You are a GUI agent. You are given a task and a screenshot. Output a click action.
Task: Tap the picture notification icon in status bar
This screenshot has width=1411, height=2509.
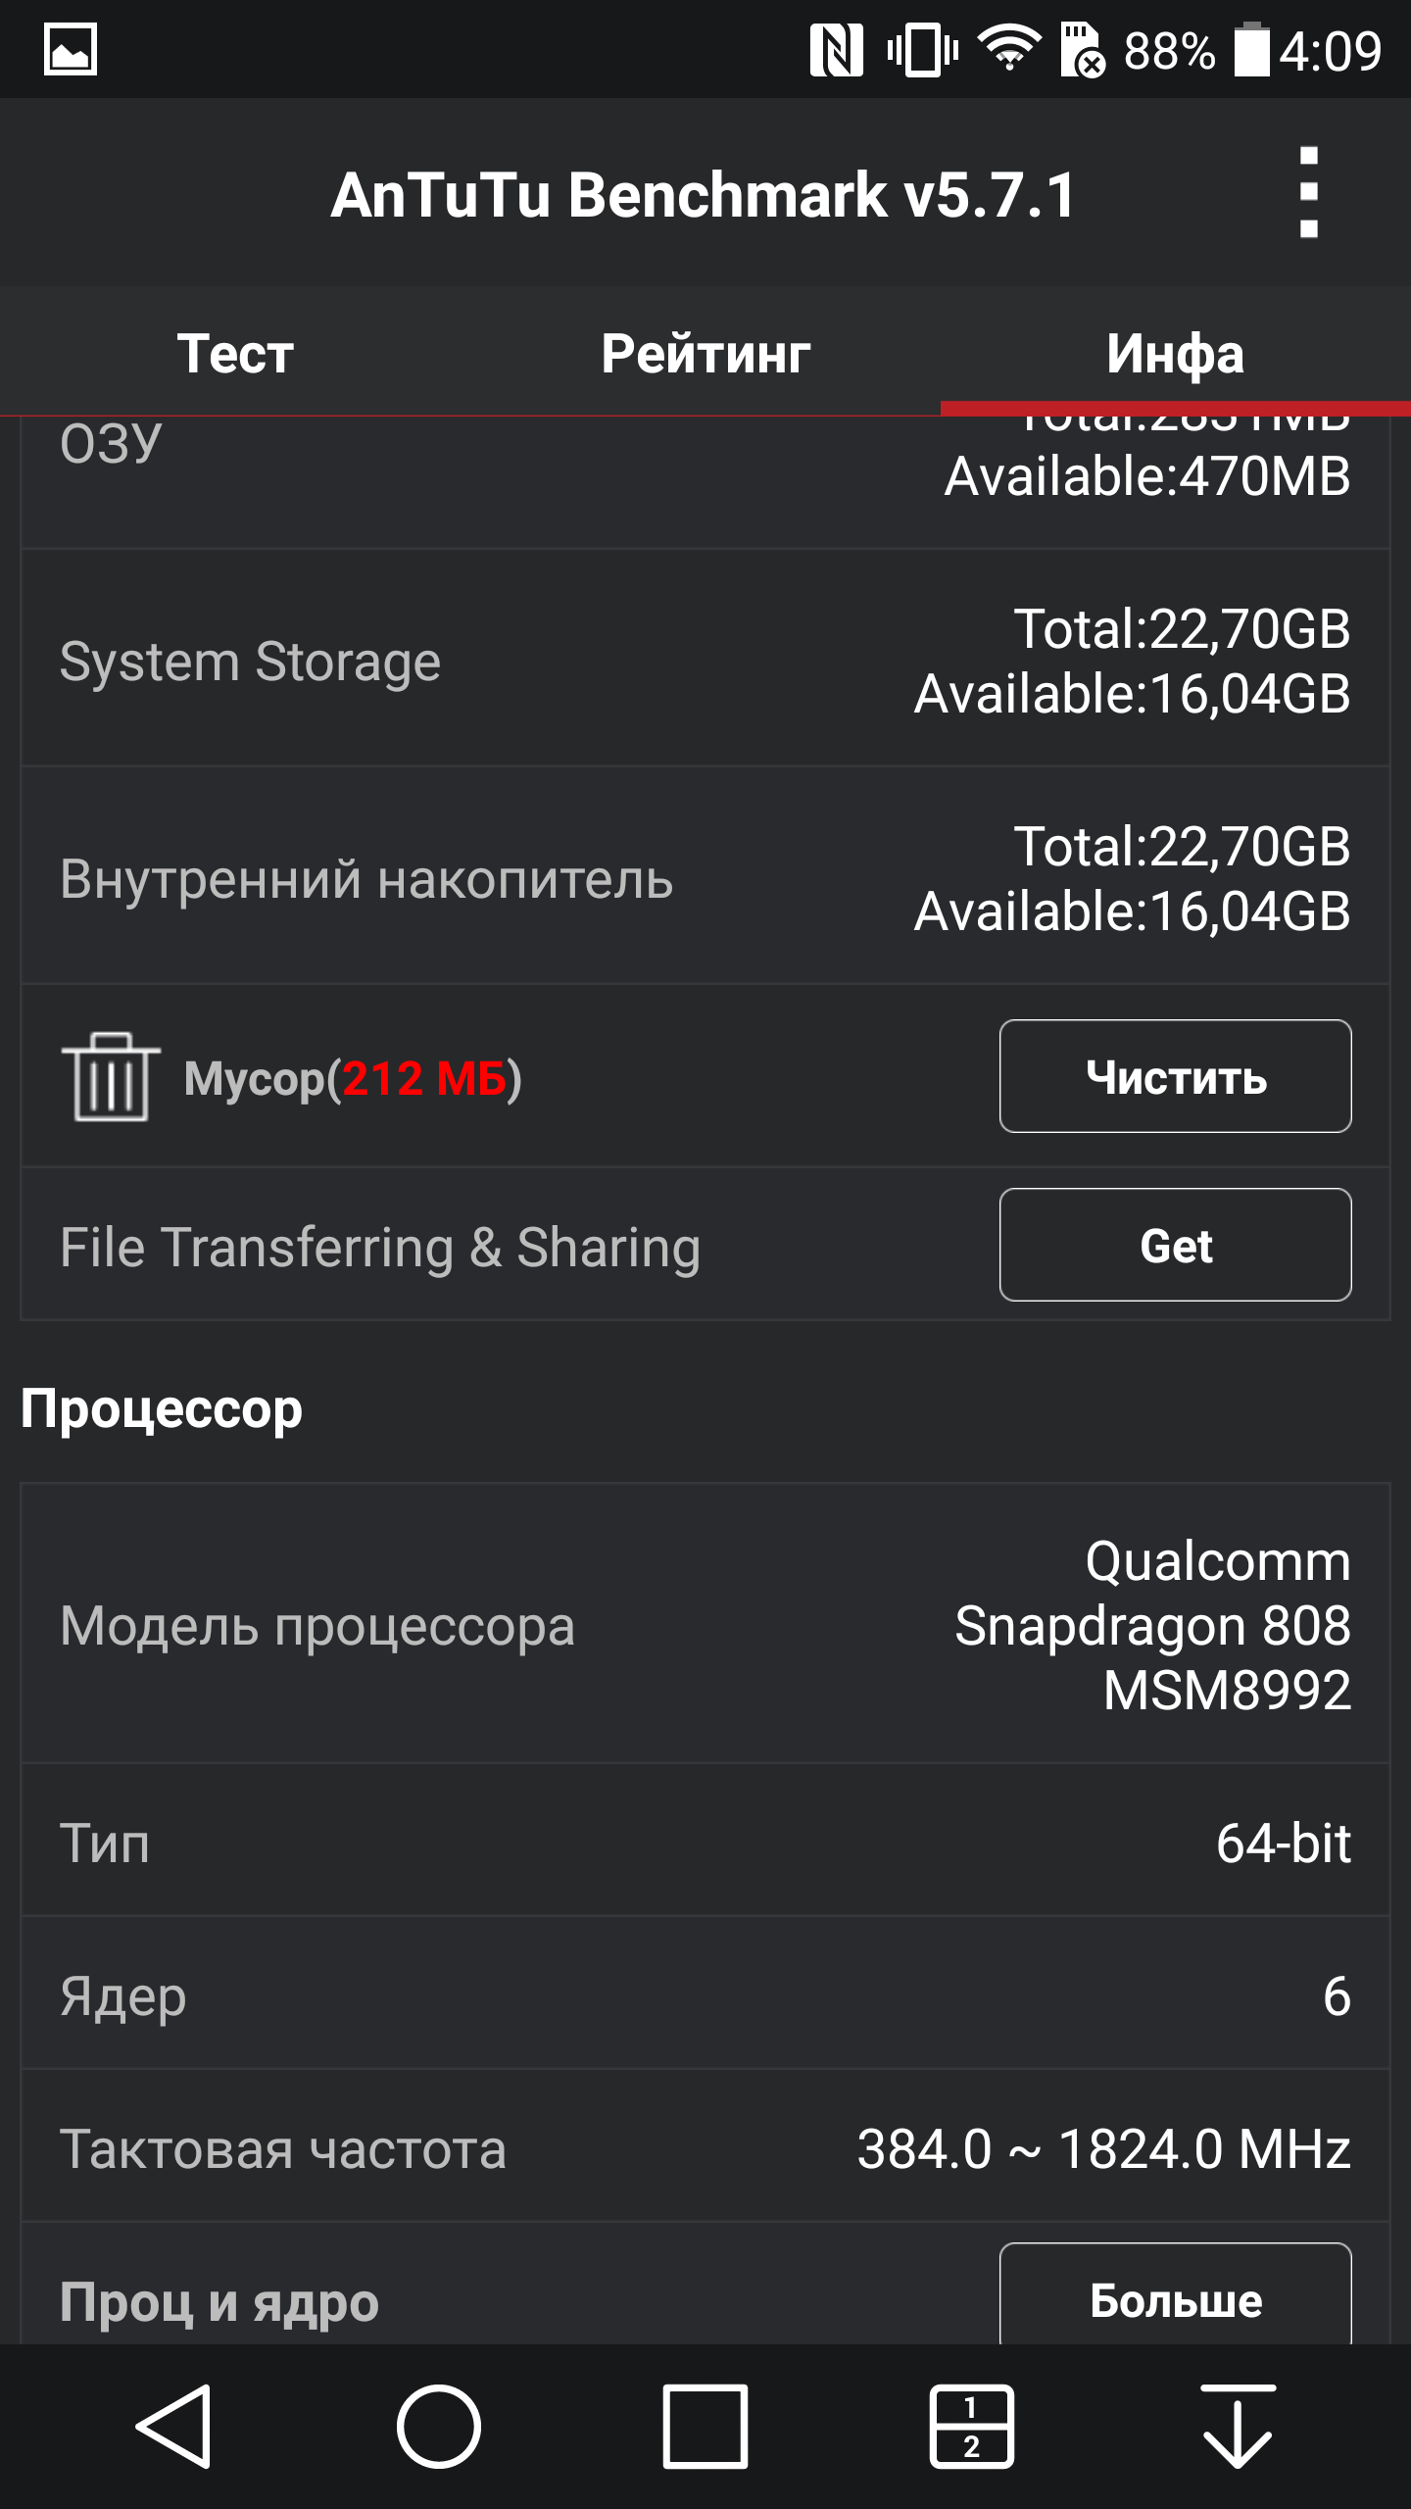(71, 49)
